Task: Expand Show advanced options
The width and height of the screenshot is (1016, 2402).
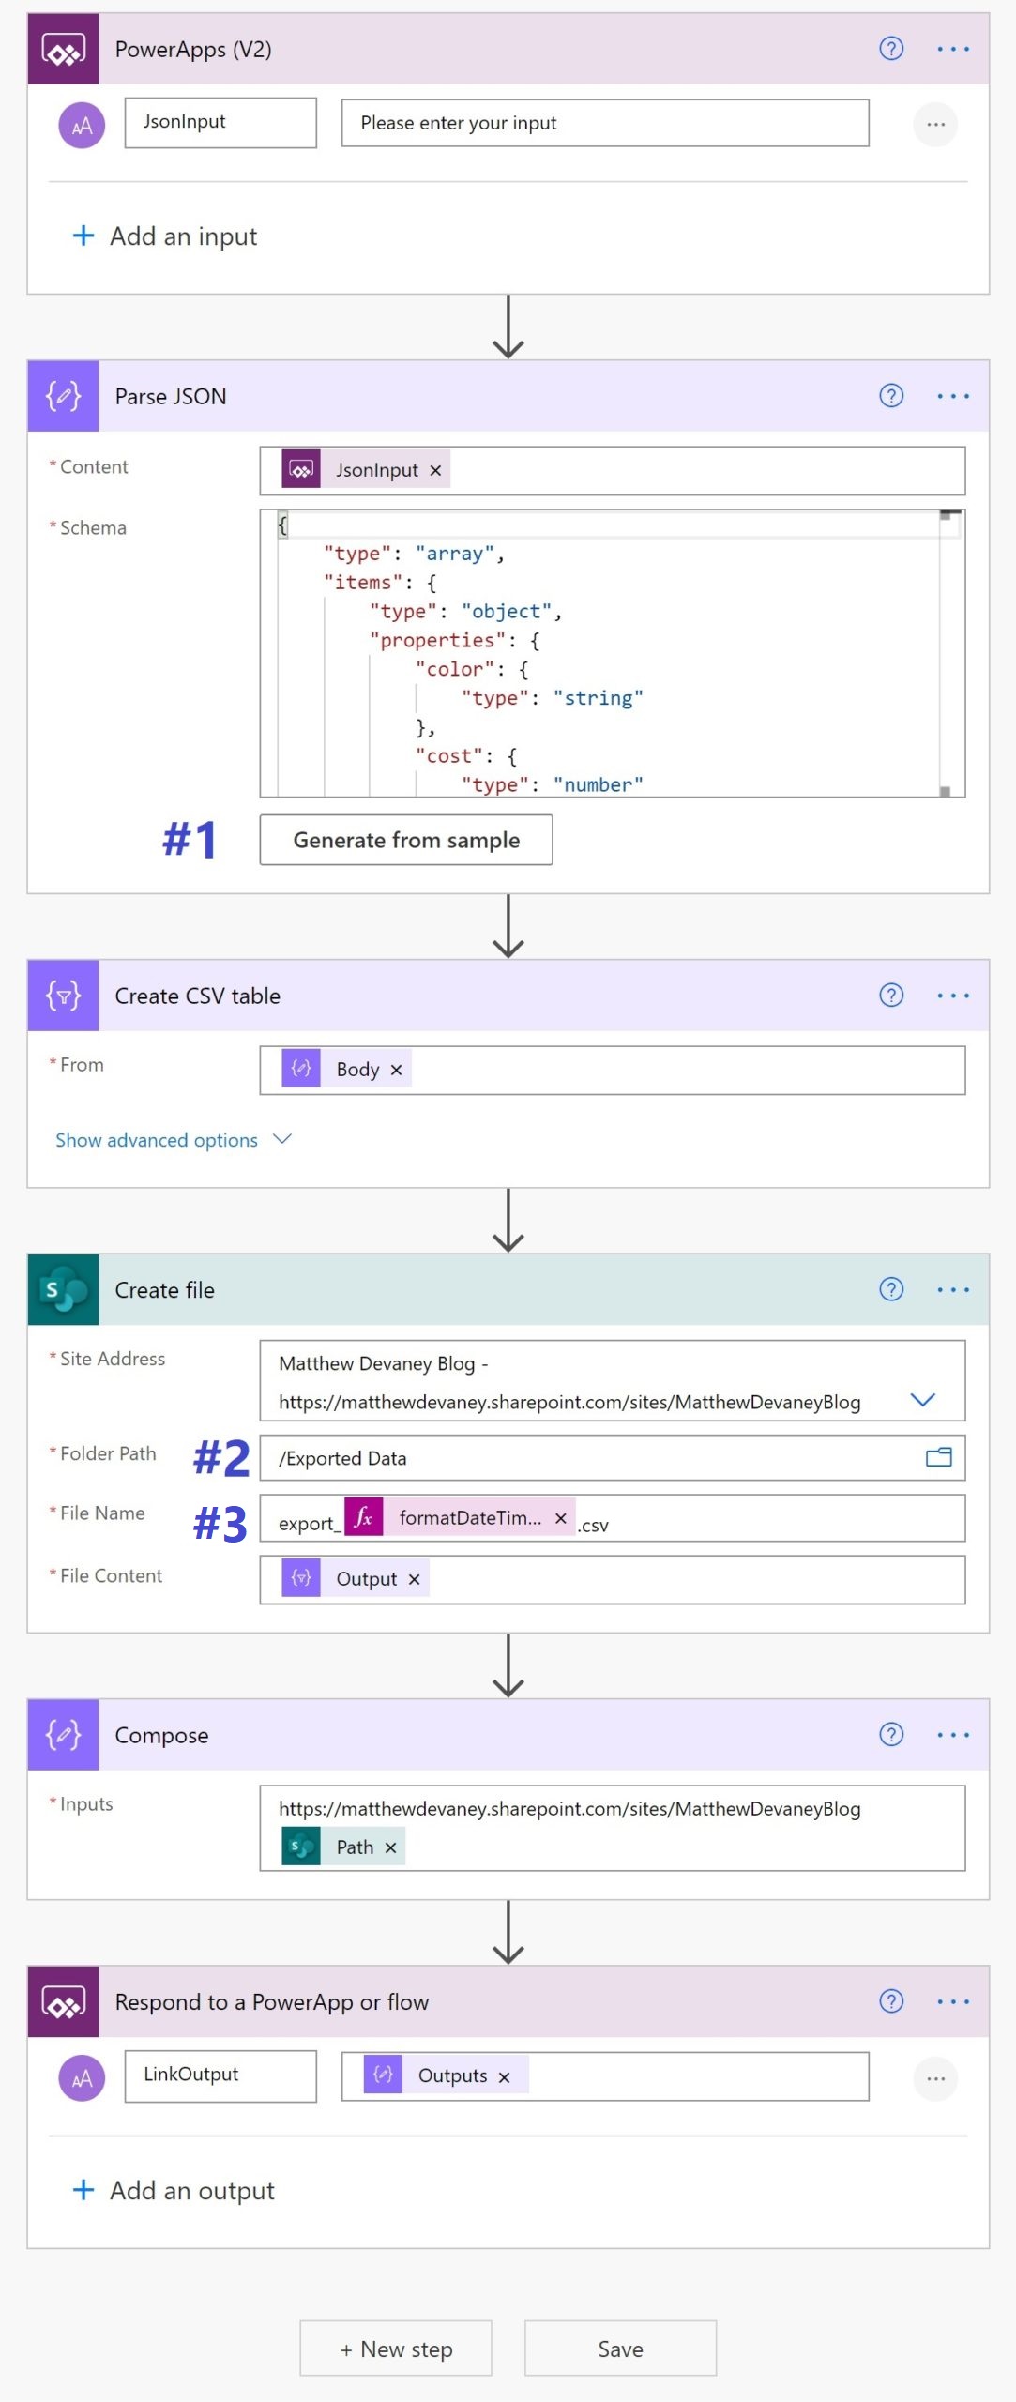Action: coord(174,1140)
